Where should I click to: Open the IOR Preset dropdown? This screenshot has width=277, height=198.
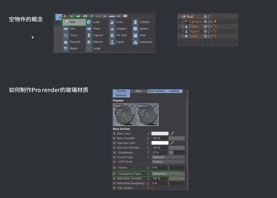click(x=168, y=162)
